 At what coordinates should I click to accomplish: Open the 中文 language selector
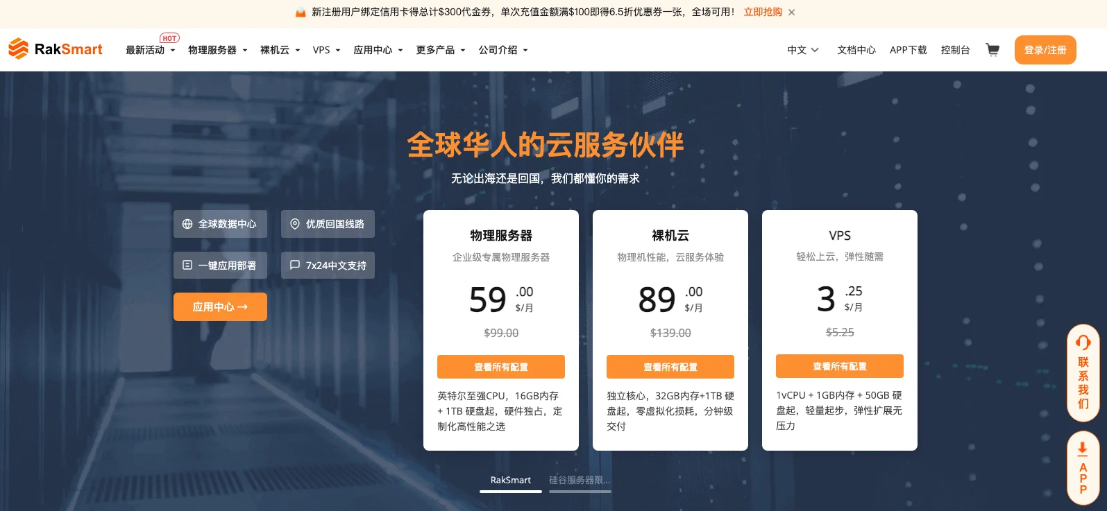[803, 50]
